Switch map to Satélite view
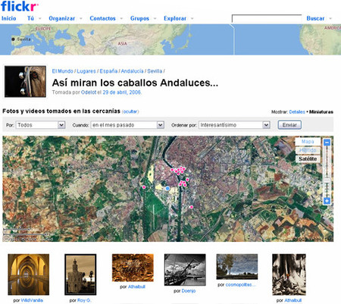Screen dimensions: 341x304 pos(308,159)
